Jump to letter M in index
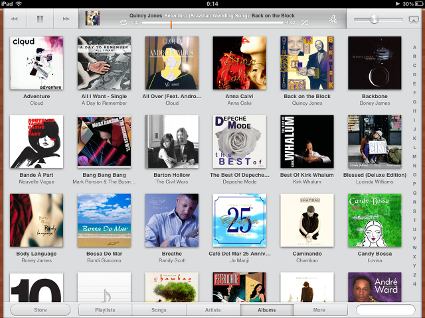425x318 pixels. (x=414, y=156)
